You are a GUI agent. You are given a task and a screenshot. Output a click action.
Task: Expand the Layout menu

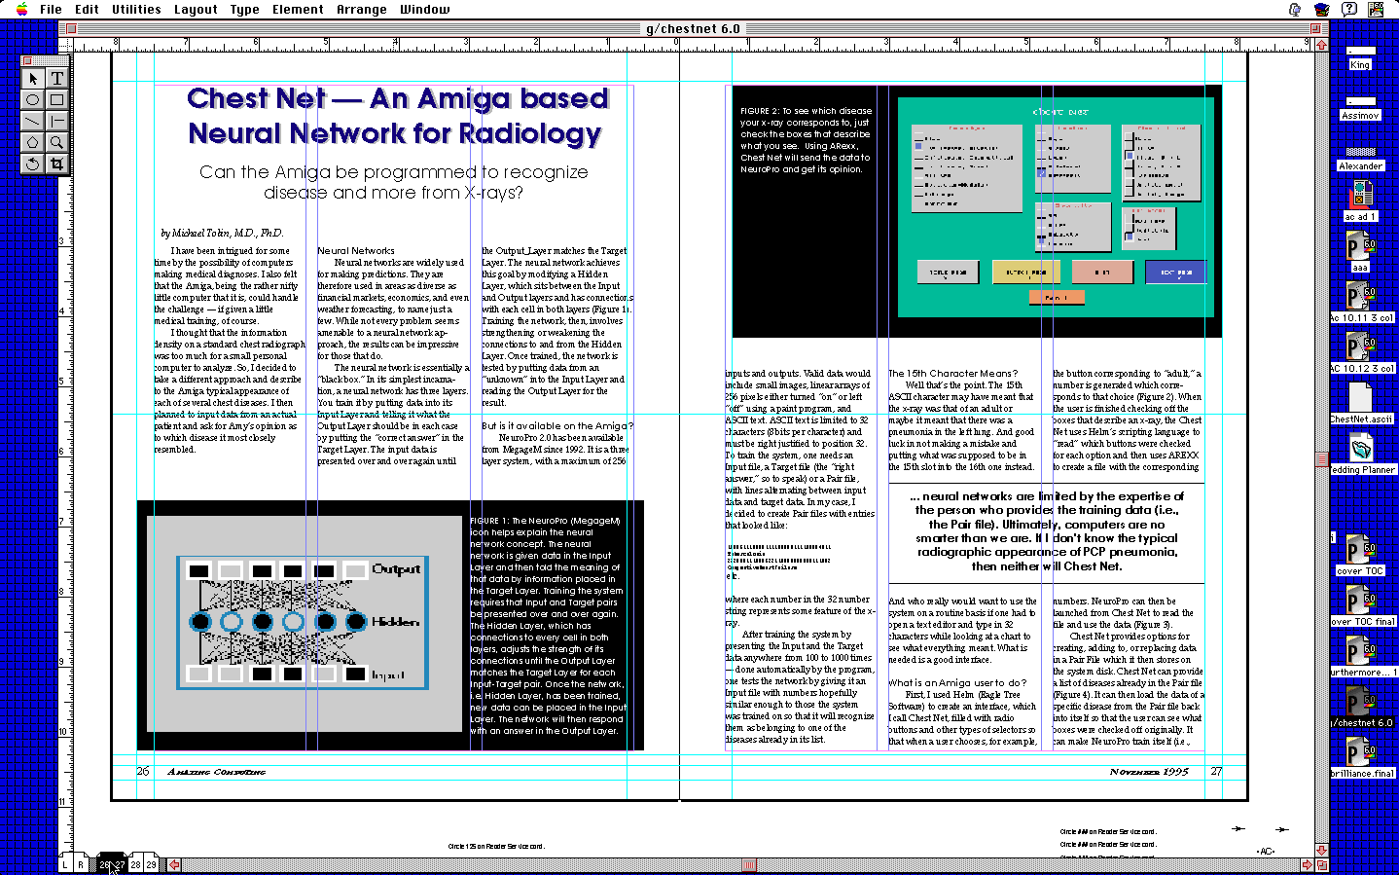click(x=196, y=10)
